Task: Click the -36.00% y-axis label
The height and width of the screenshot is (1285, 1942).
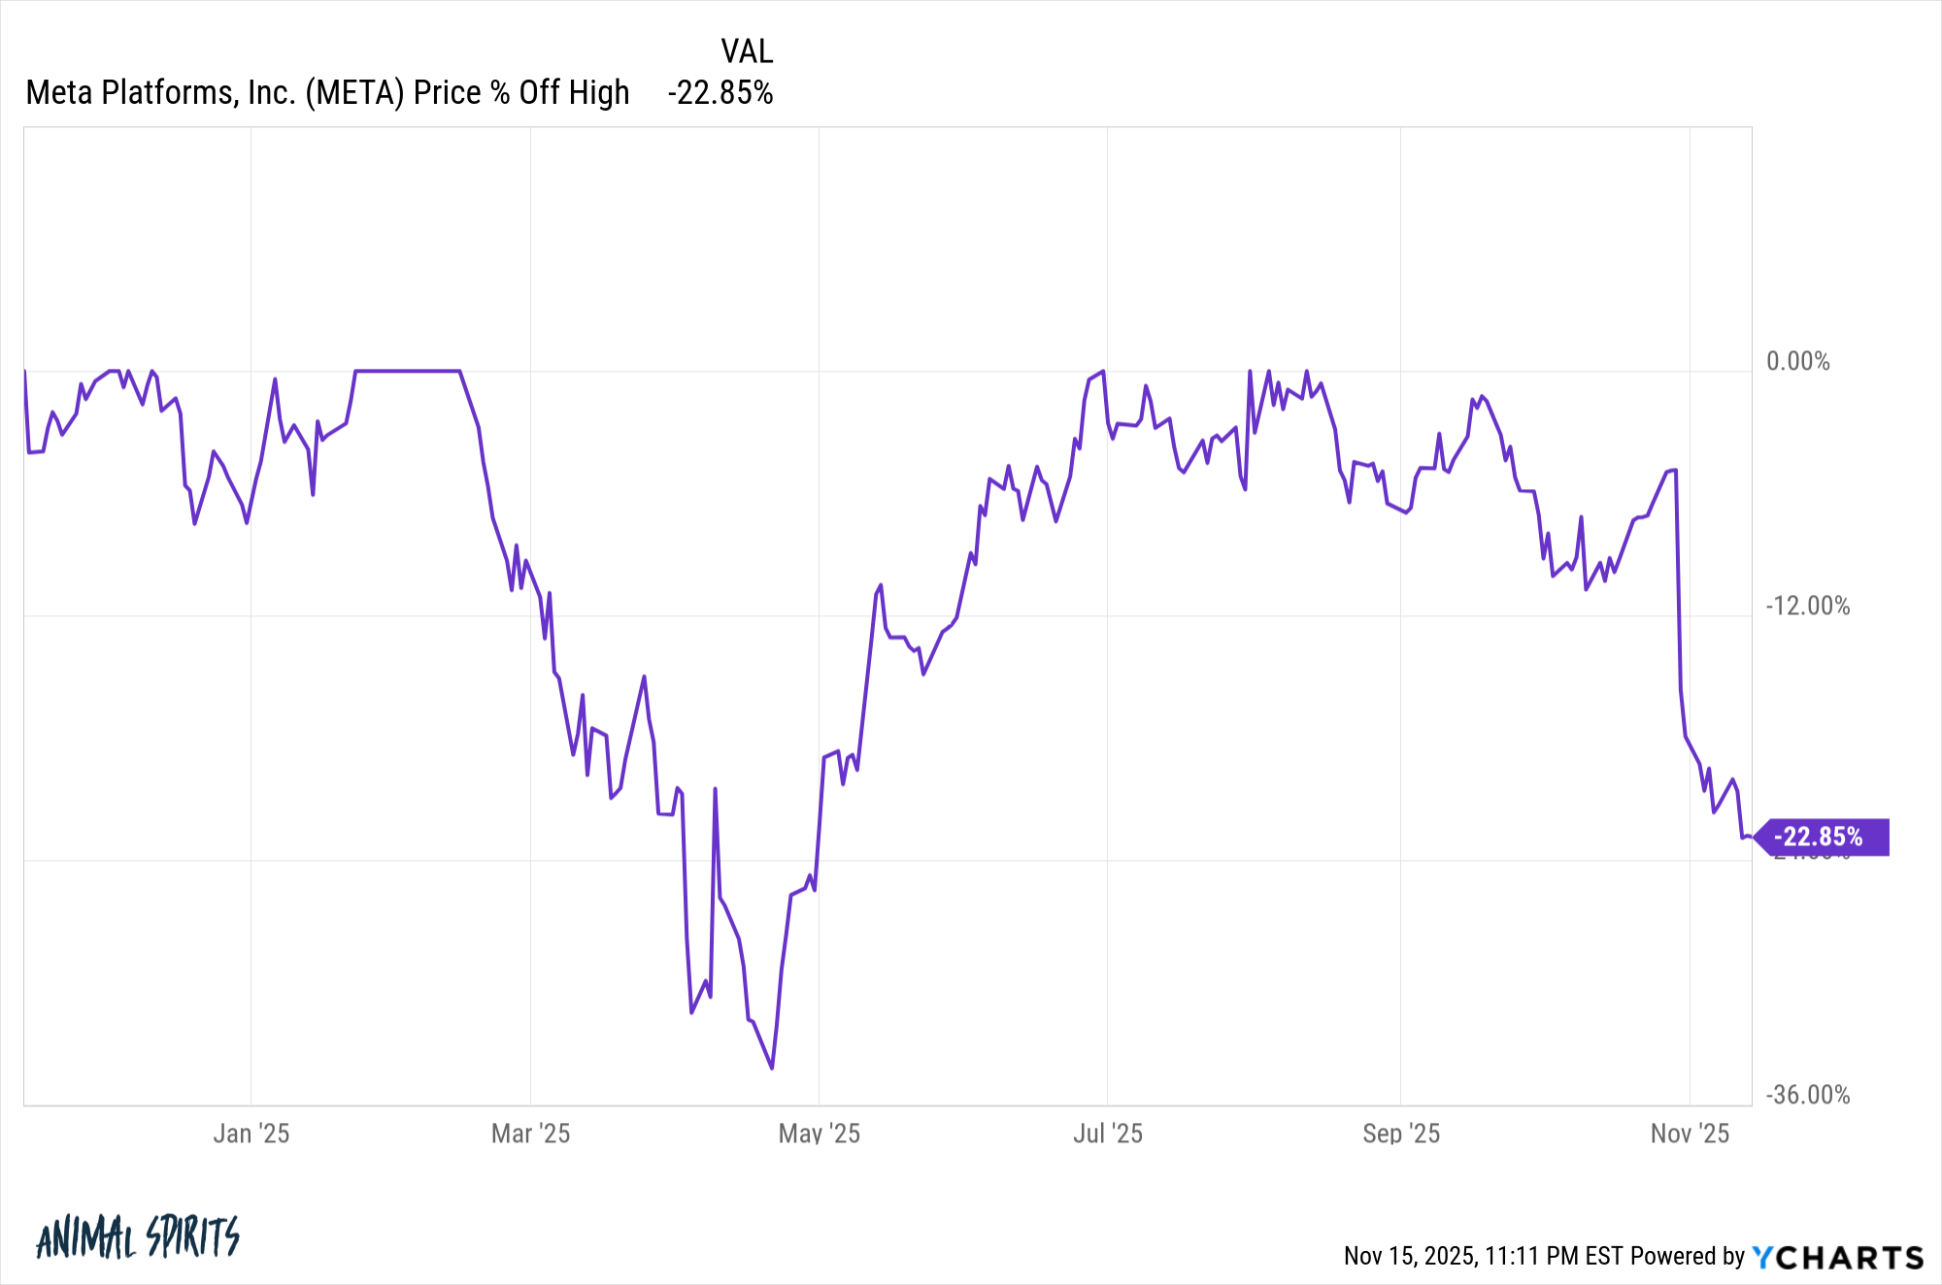Action: 1807,1096
